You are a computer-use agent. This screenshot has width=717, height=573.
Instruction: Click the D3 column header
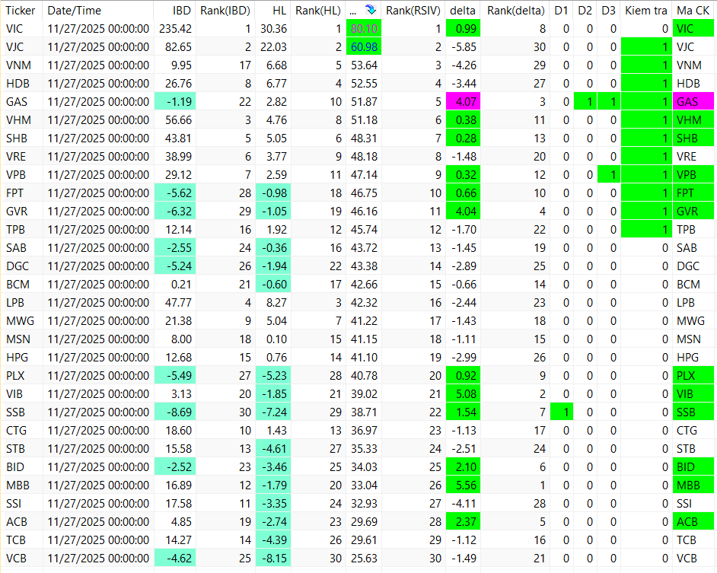click(608, 10)
